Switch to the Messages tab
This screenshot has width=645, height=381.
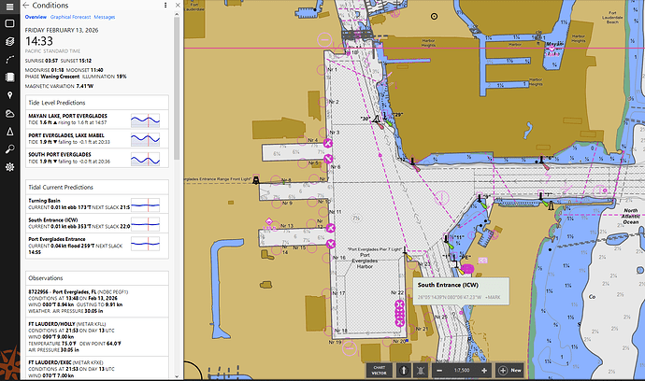point(105,17)
